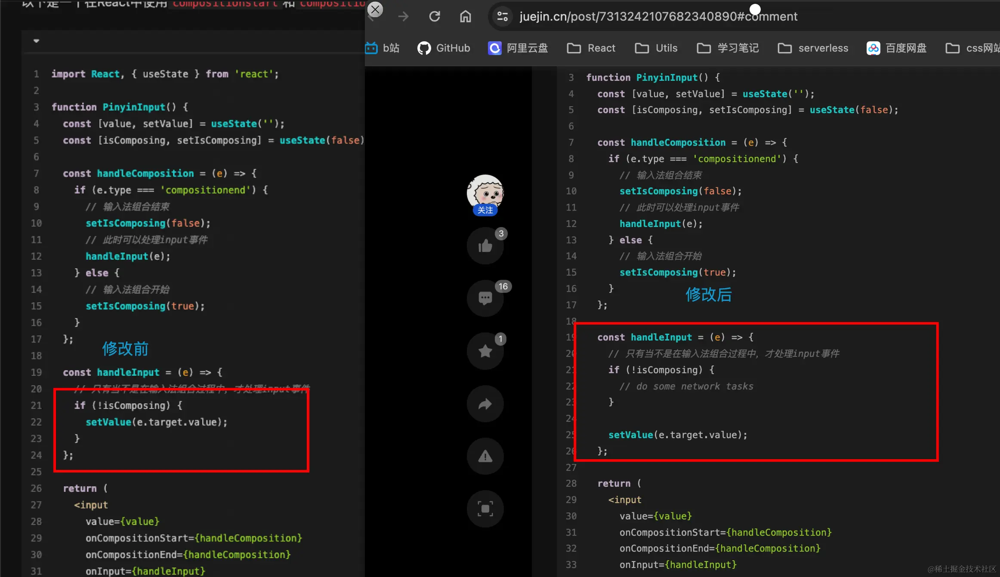Open the 百度网盘 bookmark
This screenshot has width=1000, height=577.
click(896, 48)
